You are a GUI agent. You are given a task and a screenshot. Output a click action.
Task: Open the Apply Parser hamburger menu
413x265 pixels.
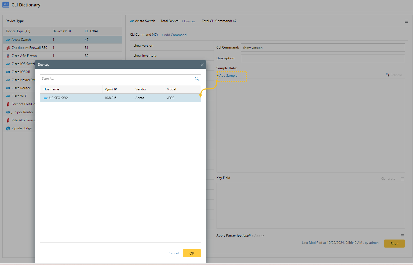coord(402,236)
